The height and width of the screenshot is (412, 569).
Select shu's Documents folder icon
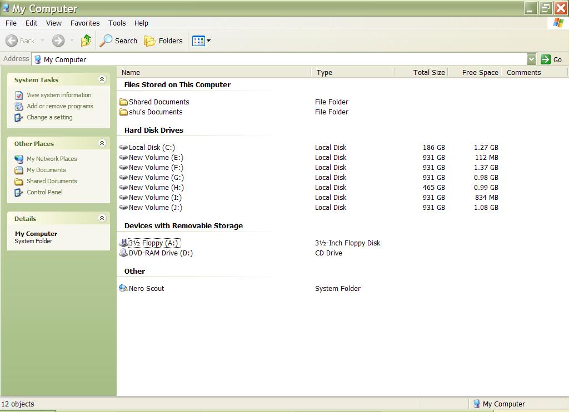coord(123,112)
